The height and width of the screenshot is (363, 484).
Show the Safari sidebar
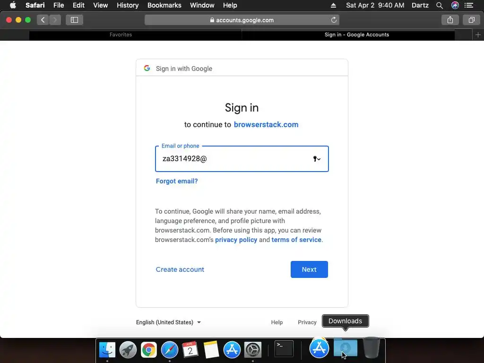(74, 20)
